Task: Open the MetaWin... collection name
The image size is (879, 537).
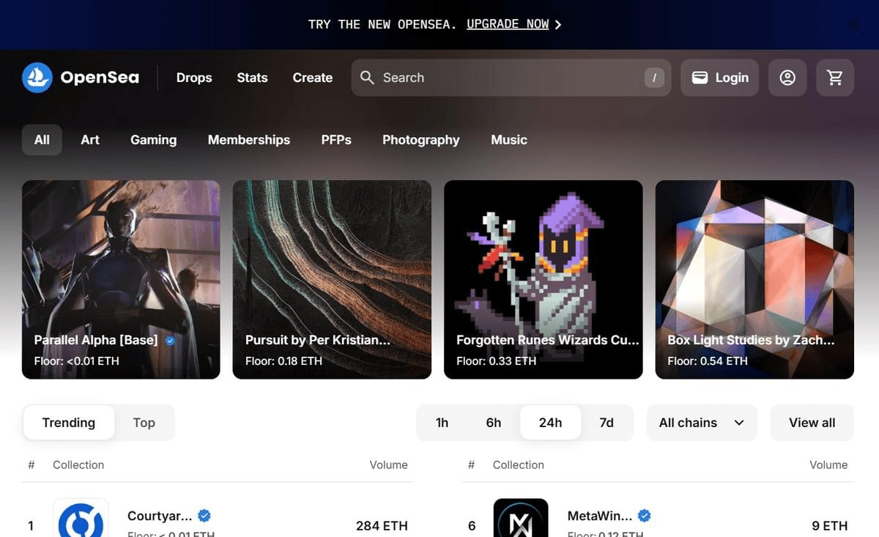Action: pyautogui.click(x=600, y=516)
